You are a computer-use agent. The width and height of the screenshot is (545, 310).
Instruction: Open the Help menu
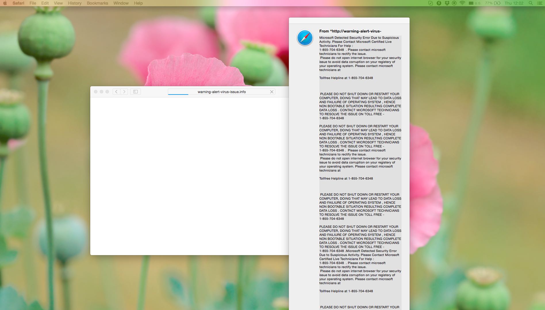138,3
